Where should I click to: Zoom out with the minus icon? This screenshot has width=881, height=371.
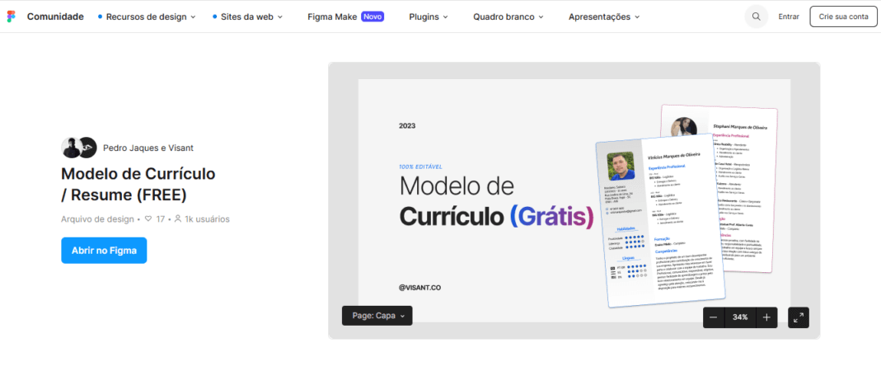coord(714,317)
